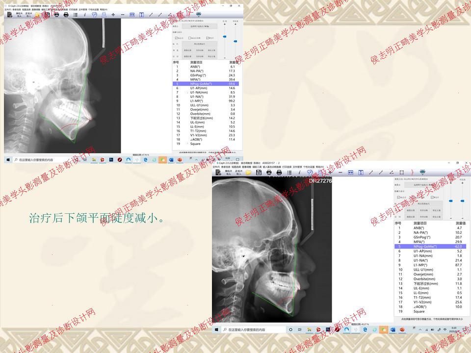
Task: Click the new patient file icon in the upper E-Ceph window
Action: (x=10, y=14)
